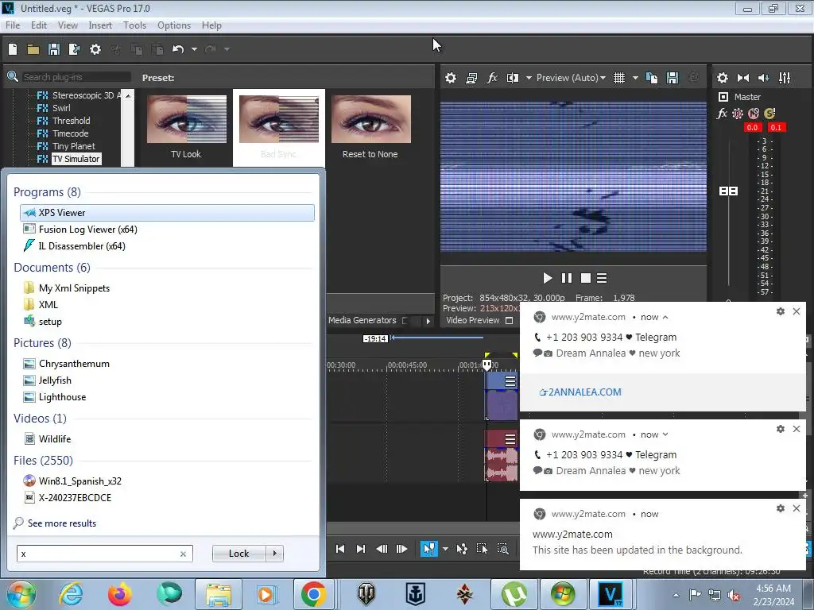Open the 2ANNALEA.COM notification link

tap(580, 392)
